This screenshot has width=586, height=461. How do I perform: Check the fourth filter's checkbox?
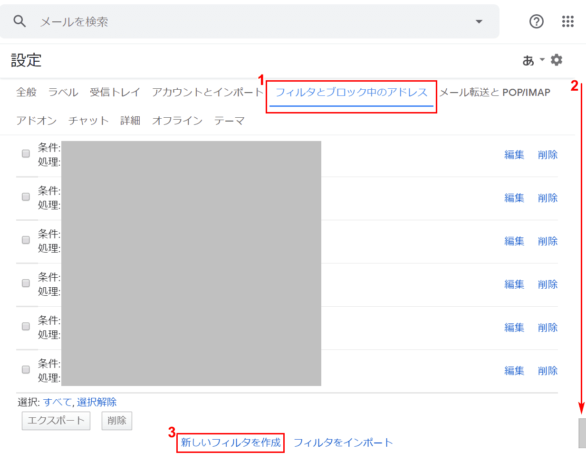(26, 283)
